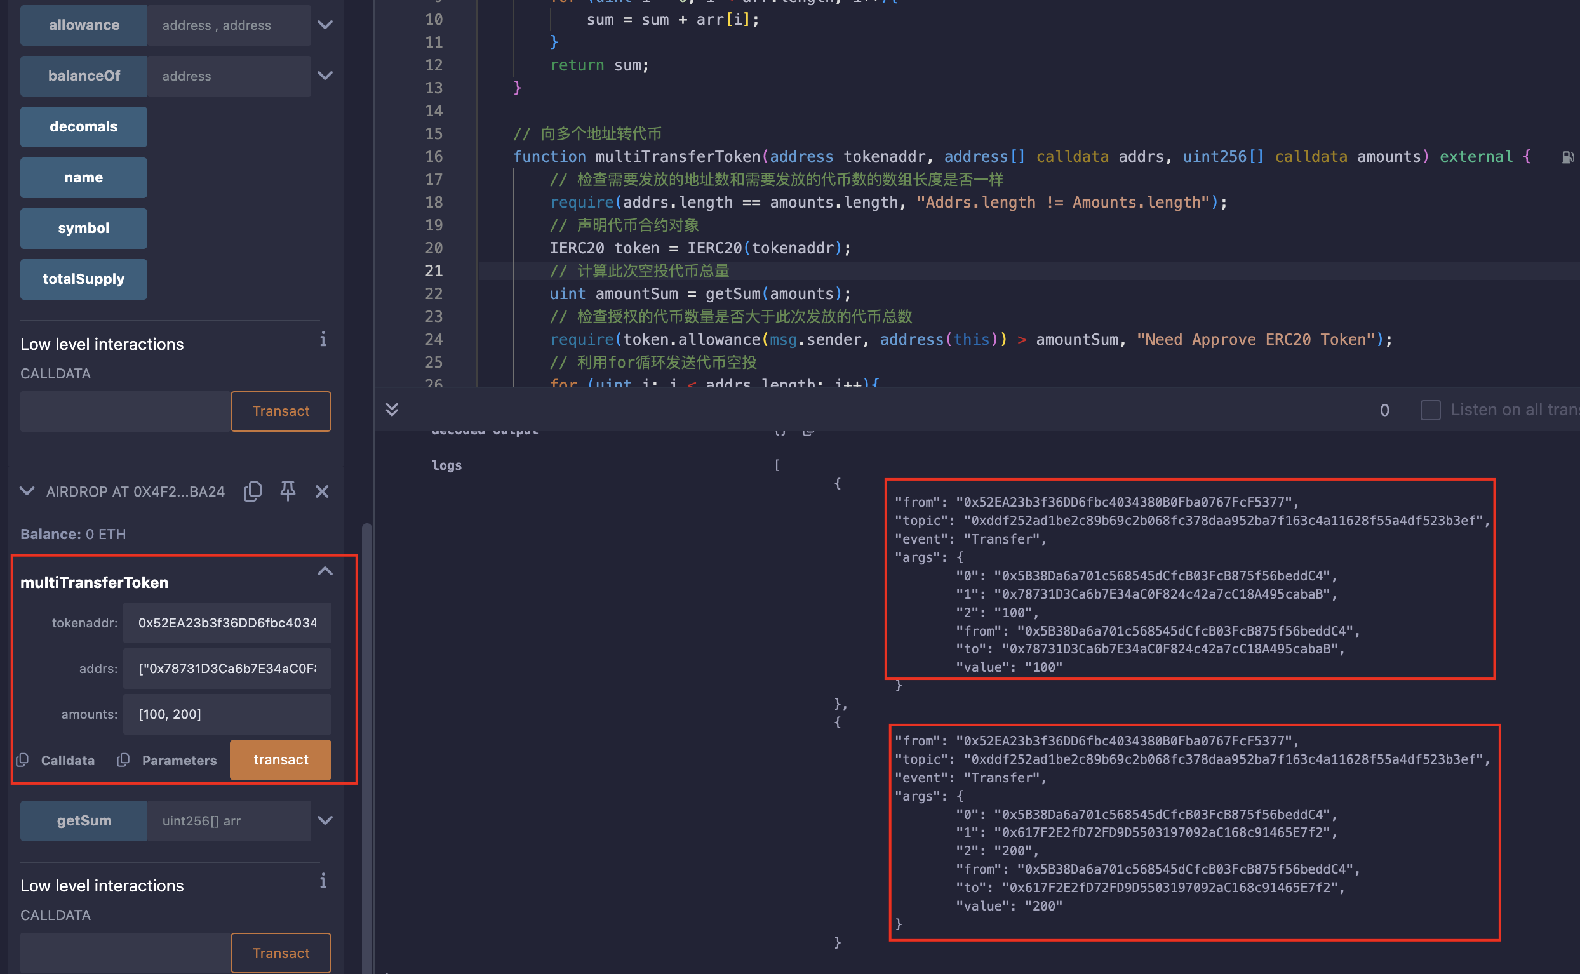Copy the AIRDROP contract address
This screenshot has width=1580, height=974.
253,491
